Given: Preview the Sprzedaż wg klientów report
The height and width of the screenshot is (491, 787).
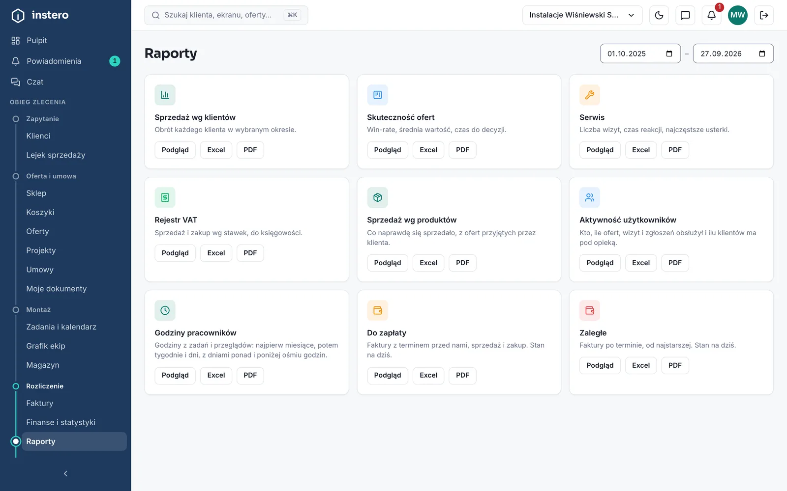Looking at the screenshot, I should tap(175, 150).
